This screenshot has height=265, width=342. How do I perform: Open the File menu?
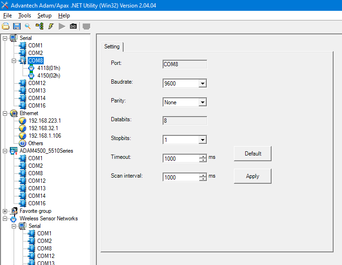click(x=8, y=16)
